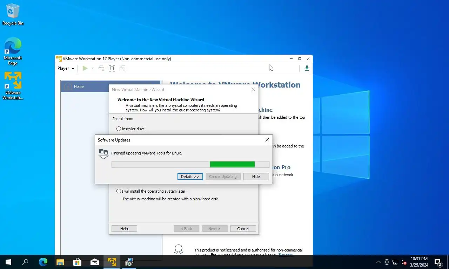Enter full screen mode icon
The image size is (449, 269).
[112, 68]
